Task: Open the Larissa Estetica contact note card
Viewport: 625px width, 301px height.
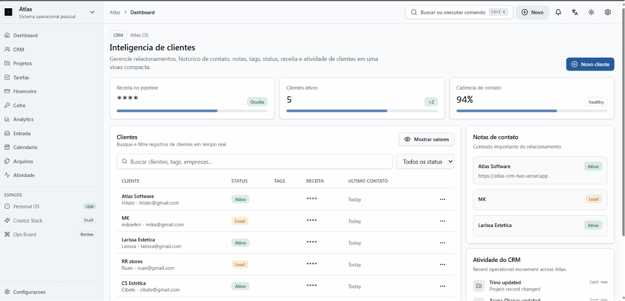Action: pos(540,225)
